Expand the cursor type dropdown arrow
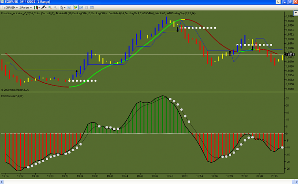The image size is (298, 184). click(65, 8)
